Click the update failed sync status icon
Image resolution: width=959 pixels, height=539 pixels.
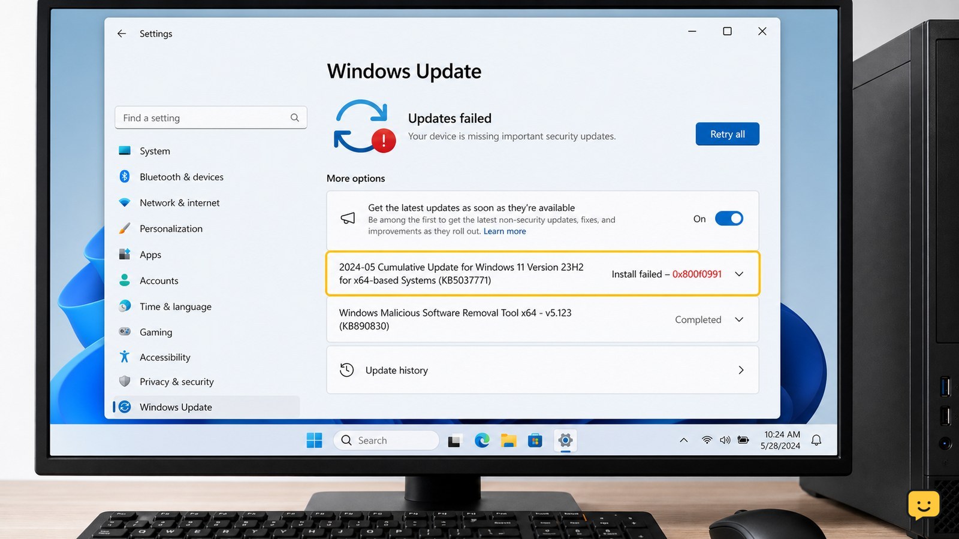[364, 126]
